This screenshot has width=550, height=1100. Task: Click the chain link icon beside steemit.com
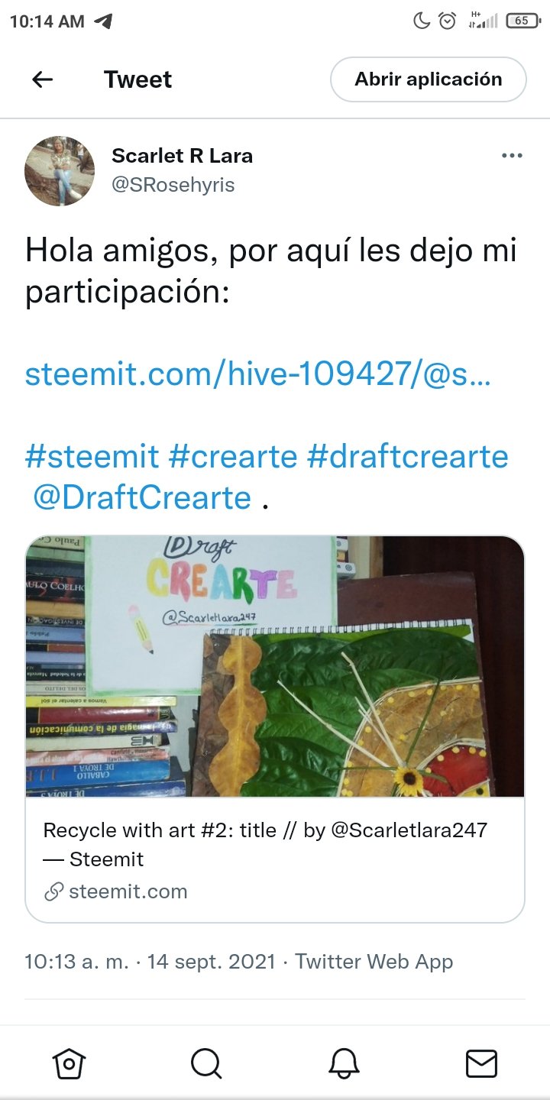(x=53, y=891)
